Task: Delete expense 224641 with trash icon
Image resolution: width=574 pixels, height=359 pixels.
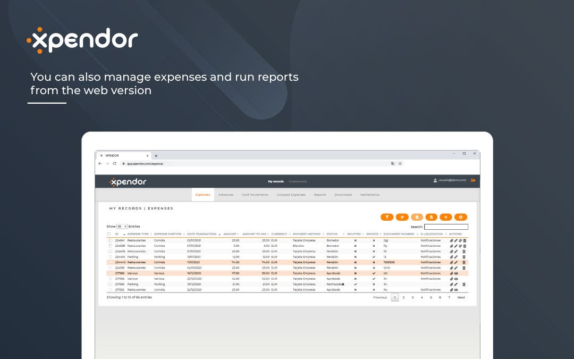Action: coord(465,241)
